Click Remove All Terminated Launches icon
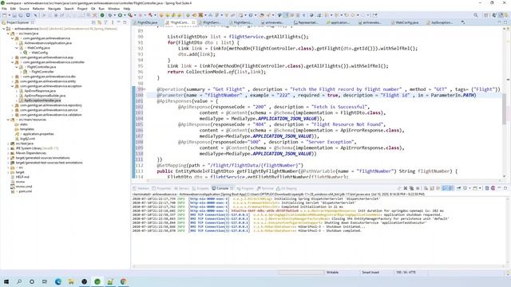 point(412,188)
